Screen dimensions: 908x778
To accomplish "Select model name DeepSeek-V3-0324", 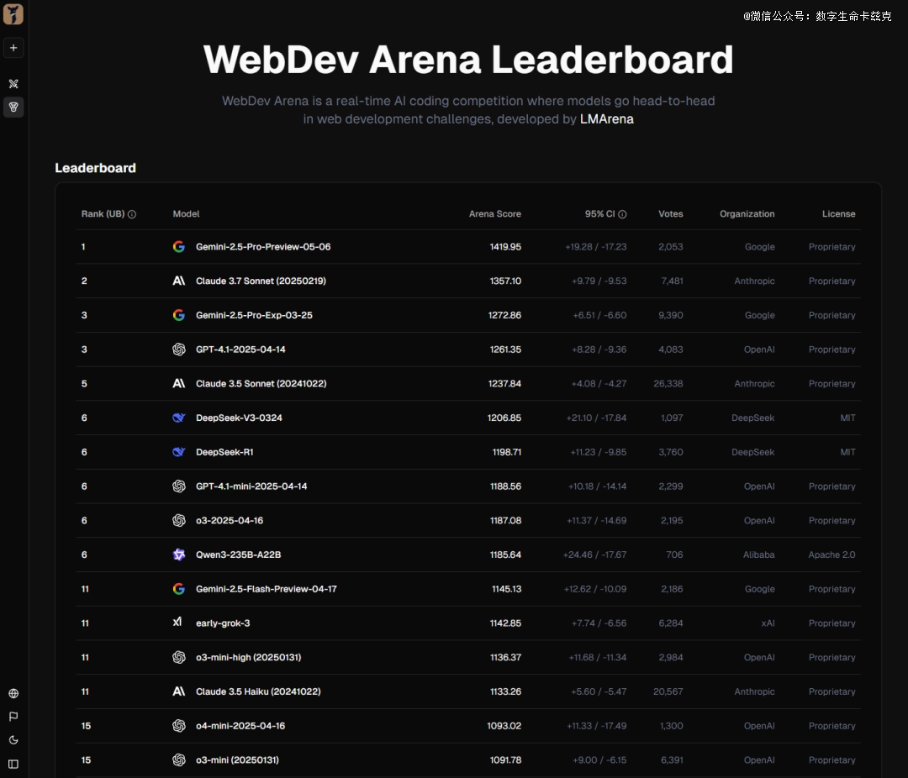I will pyautogui.click(x=239, y=418).
